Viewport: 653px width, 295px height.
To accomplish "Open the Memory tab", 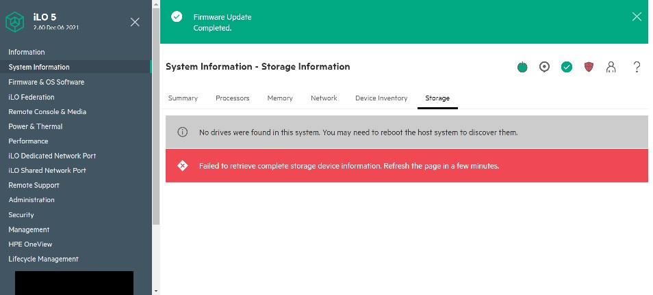I will [280, 98].
